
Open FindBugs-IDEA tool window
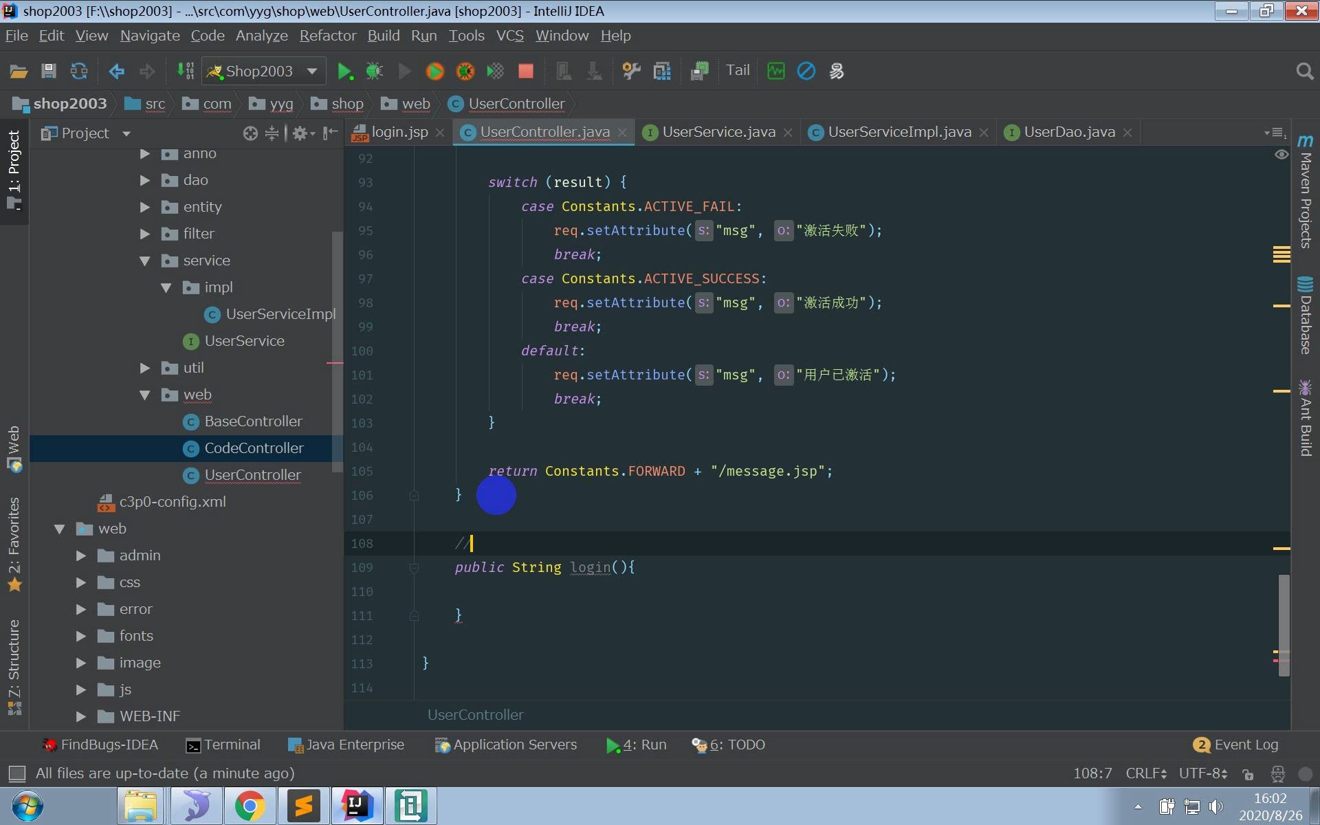click(100, 745)
